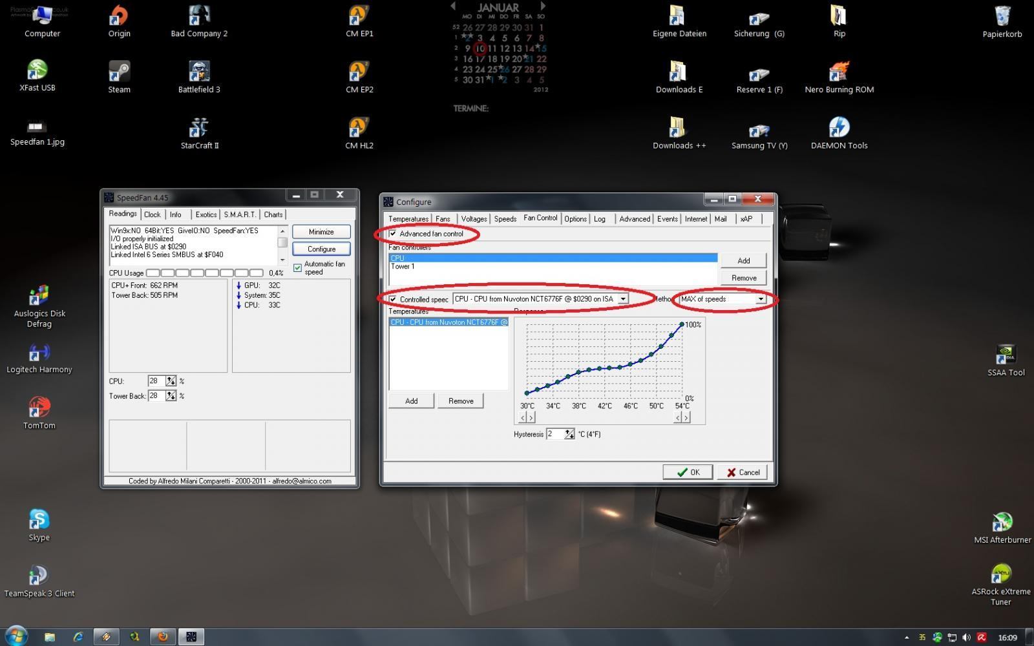Open Bad Company 2 desktop shortcut
The width and height of the screenshot is (1034, 646).
click(199, 21)
